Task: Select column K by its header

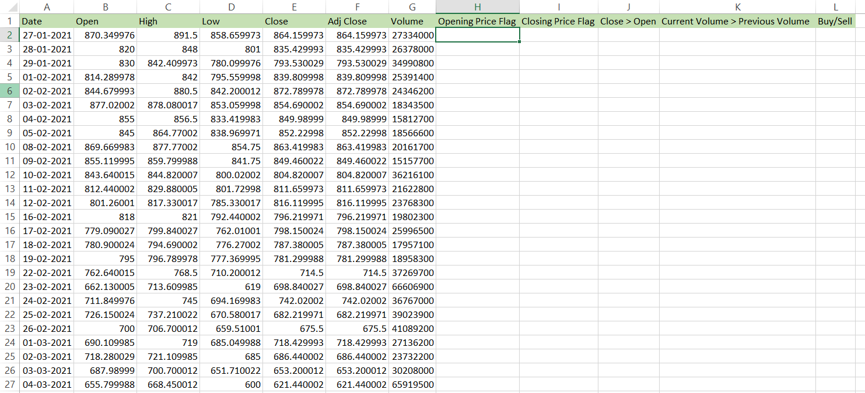Action: (x=737, y=7)
